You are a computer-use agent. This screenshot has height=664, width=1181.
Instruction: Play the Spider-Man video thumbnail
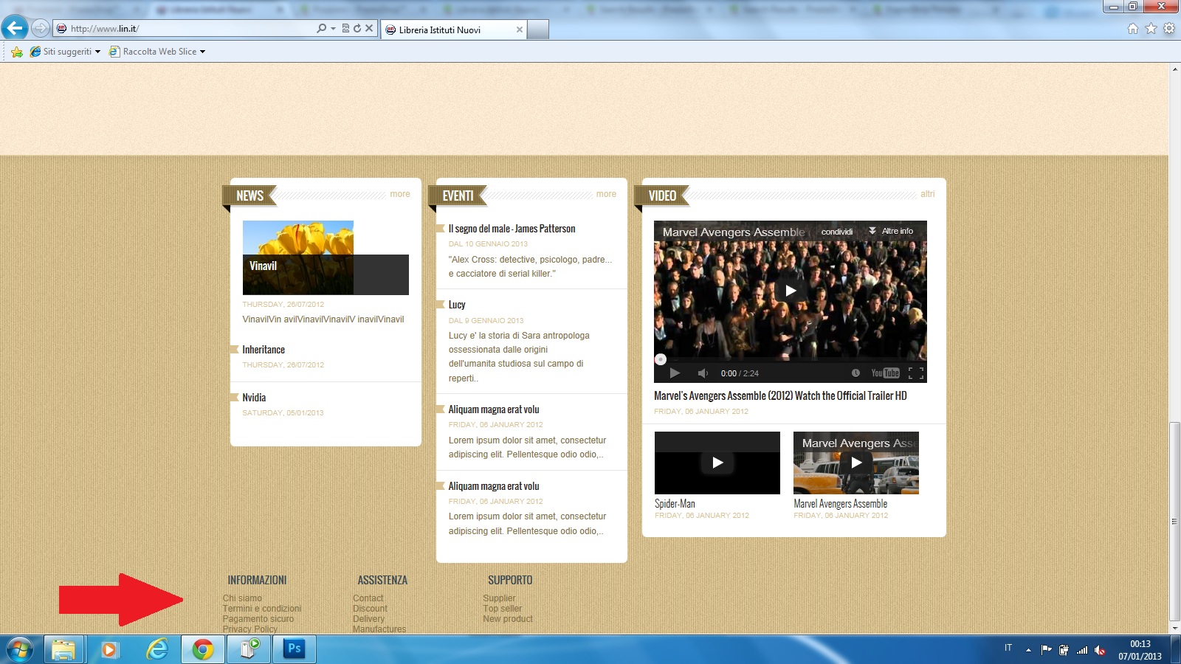coord(717,463)
